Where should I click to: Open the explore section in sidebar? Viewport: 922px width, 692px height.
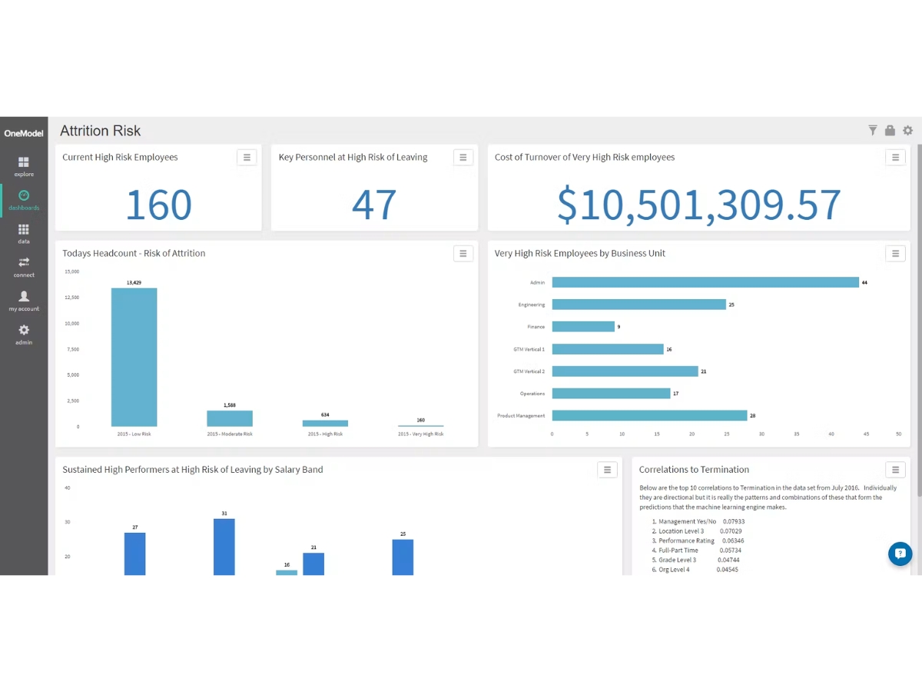24,167
